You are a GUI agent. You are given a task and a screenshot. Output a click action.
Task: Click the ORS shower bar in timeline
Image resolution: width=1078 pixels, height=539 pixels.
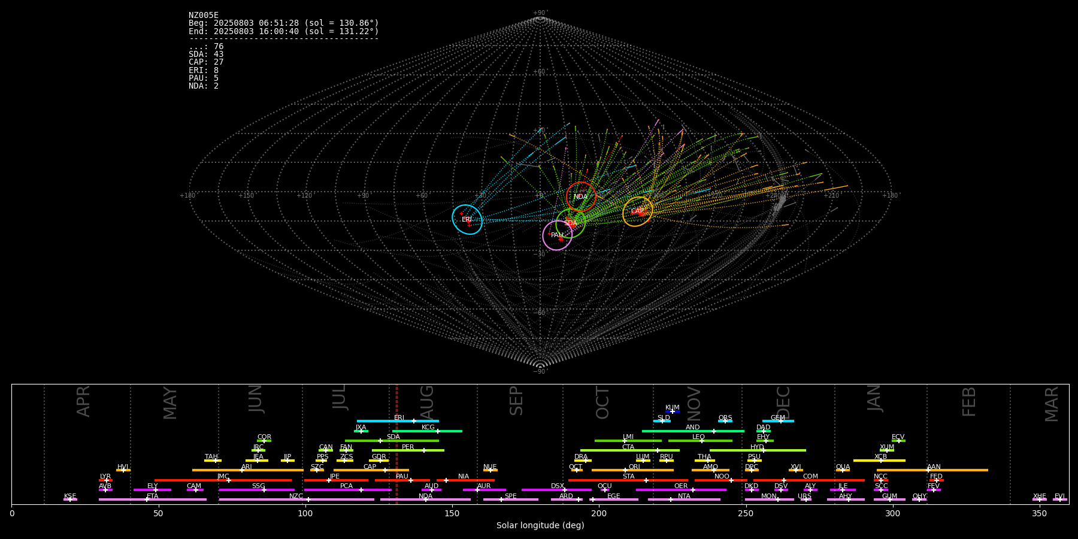[725, 421]
